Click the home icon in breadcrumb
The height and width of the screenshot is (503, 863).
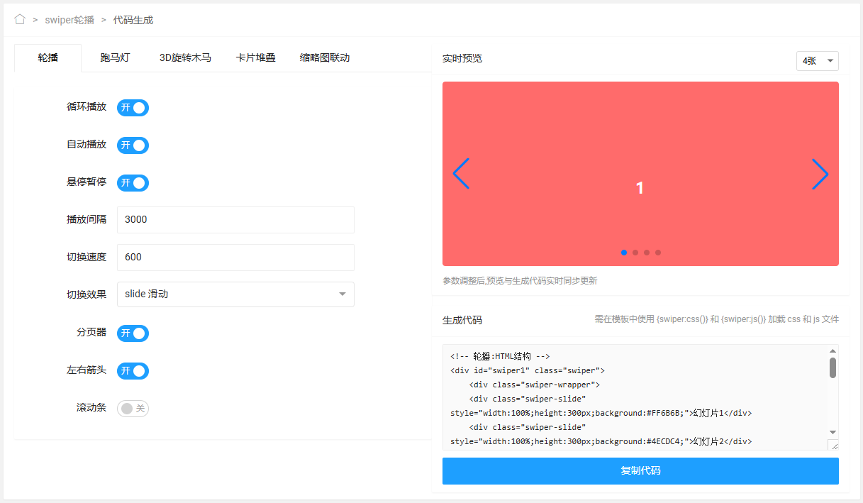tap(20, 19)
